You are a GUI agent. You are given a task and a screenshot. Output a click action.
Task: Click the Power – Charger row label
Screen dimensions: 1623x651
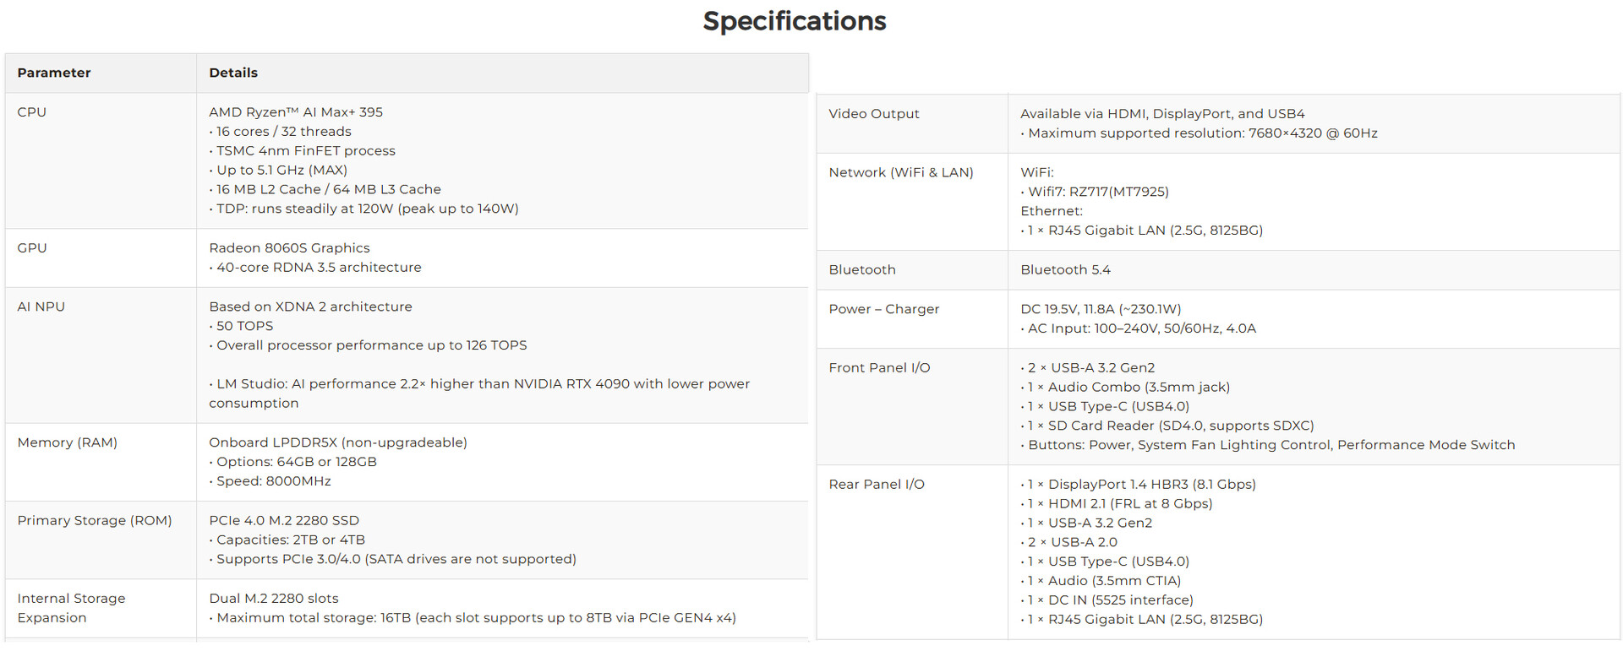[884, 310]
